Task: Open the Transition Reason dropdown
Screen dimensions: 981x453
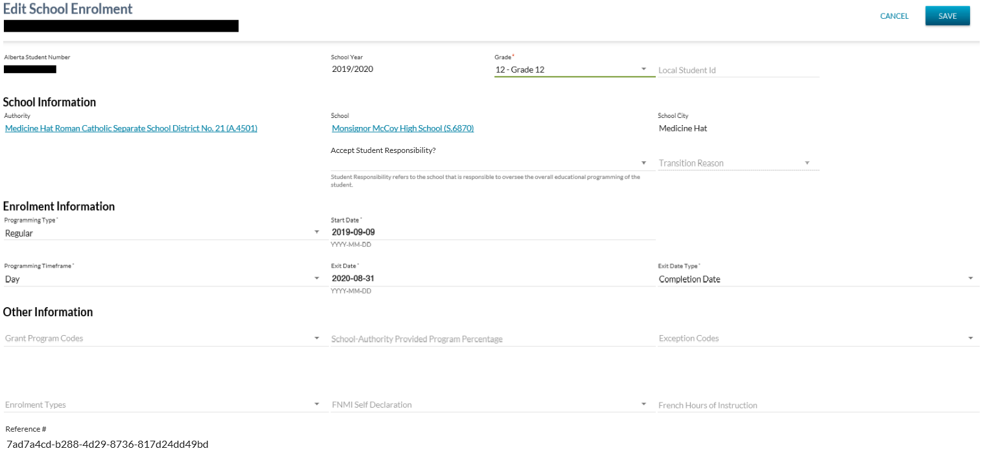Action: click(x=738, y=163)
